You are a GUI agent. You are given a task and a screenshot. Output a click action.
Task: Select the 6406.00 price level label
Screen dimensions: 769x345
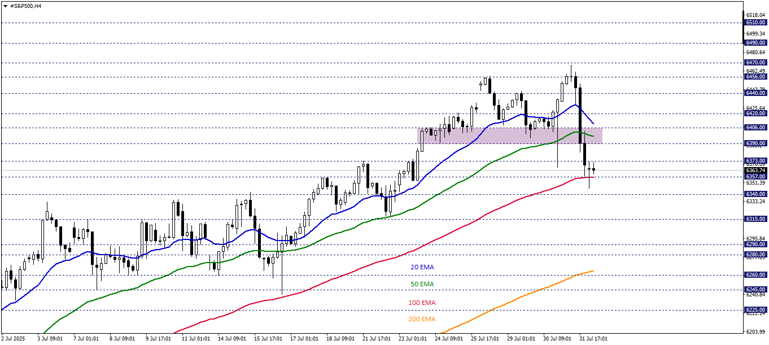755,128
